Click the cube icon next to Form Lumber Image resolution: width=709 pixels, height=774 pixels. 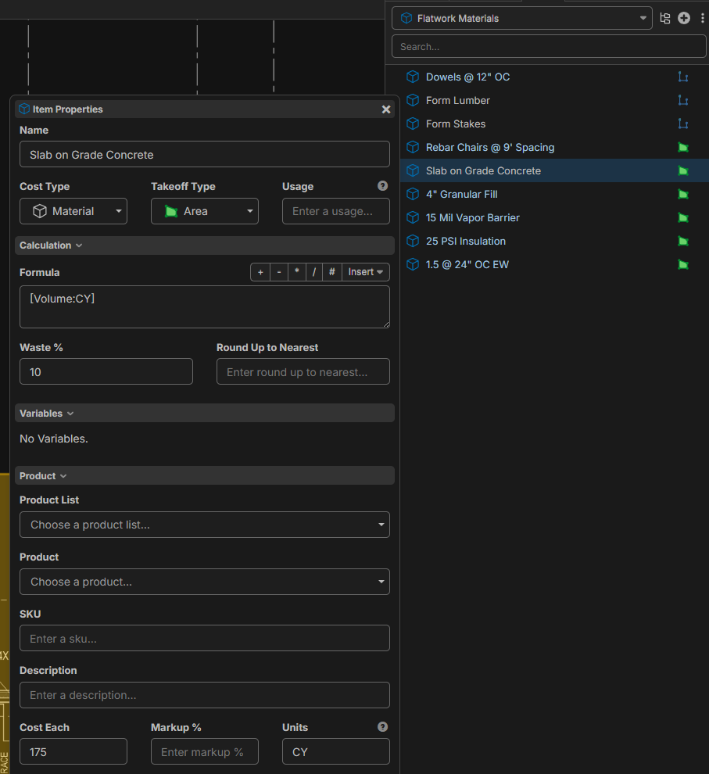coord(413,100)
